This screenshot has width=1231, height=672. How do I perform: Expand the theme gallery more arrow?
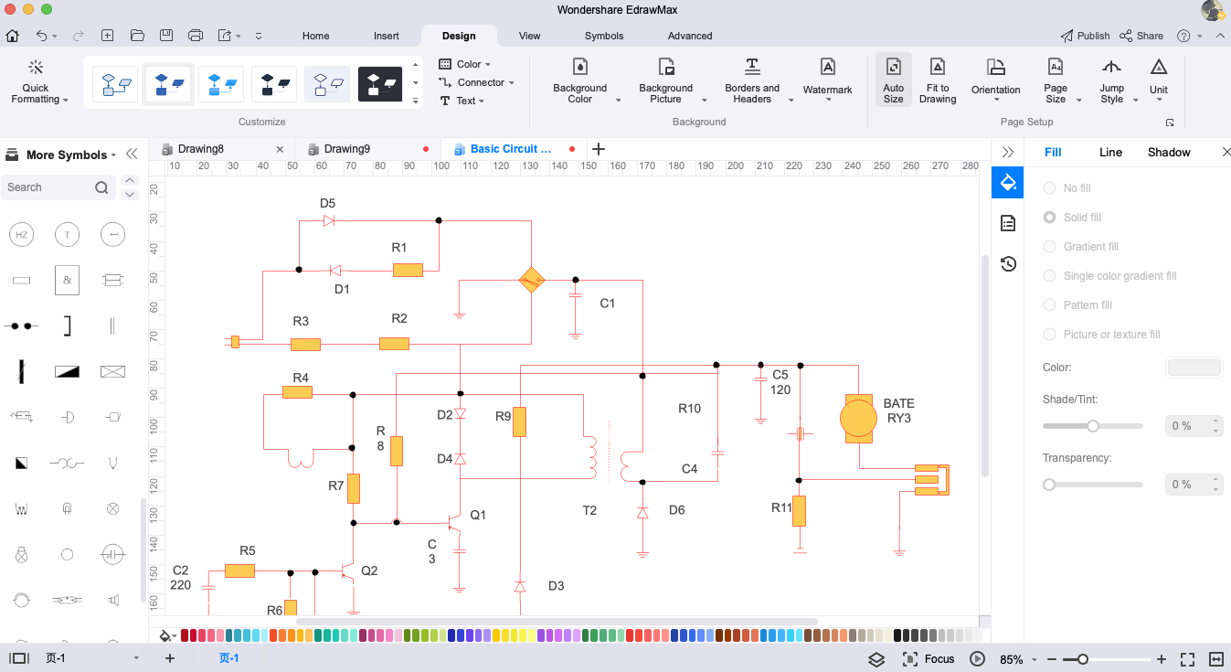tap(416, 101)
